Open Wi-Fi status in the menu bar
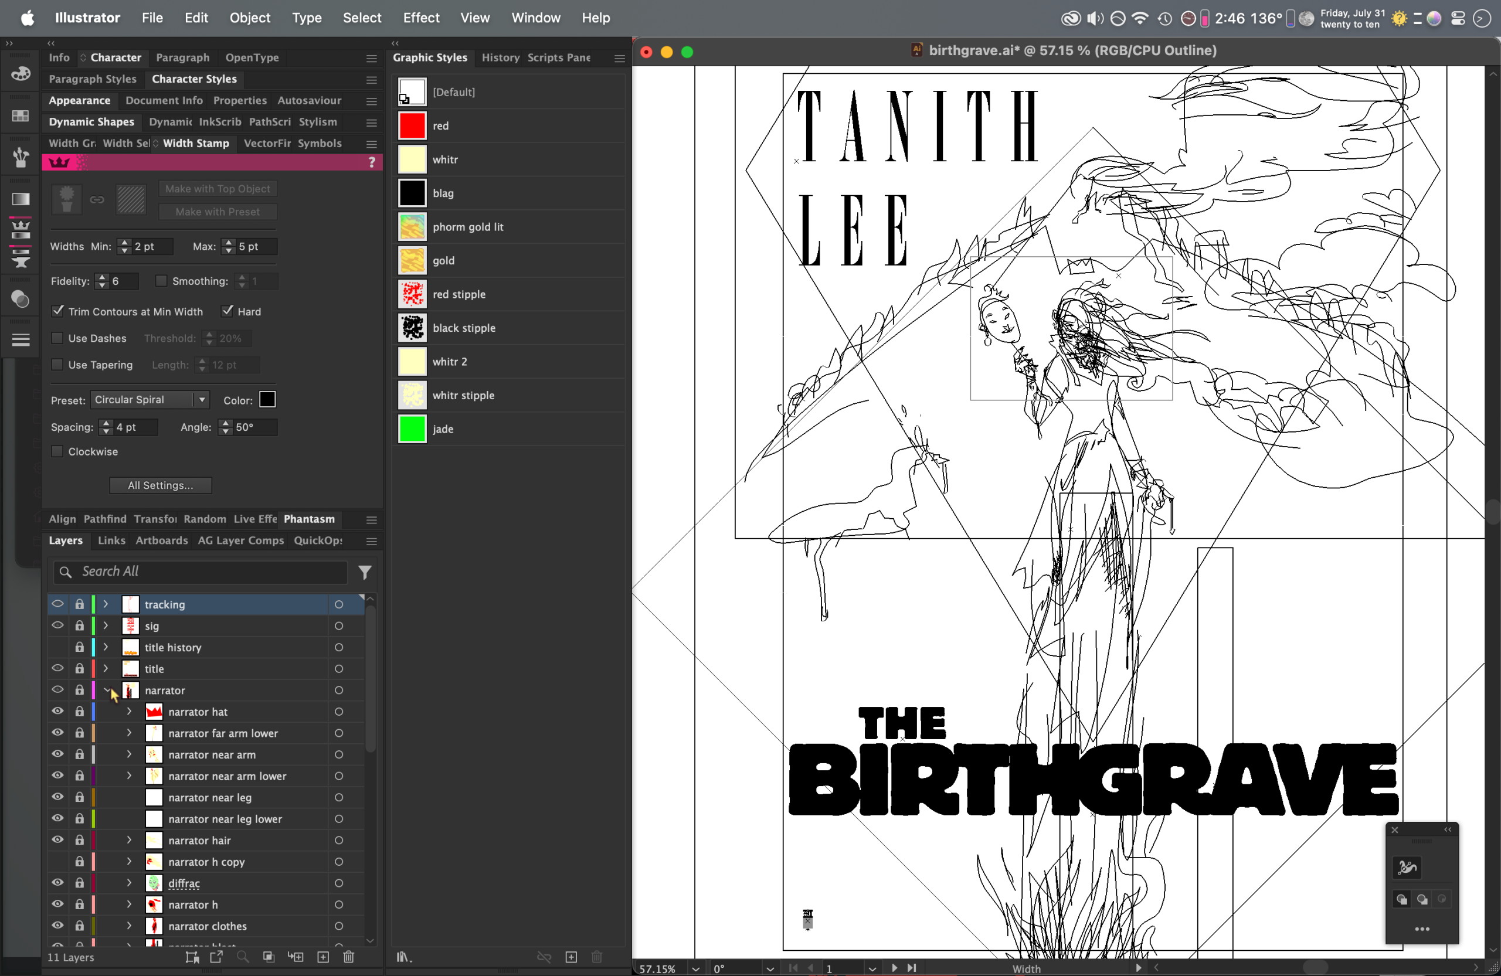This screenshot has width=1501, height=976. [1140, 18]
